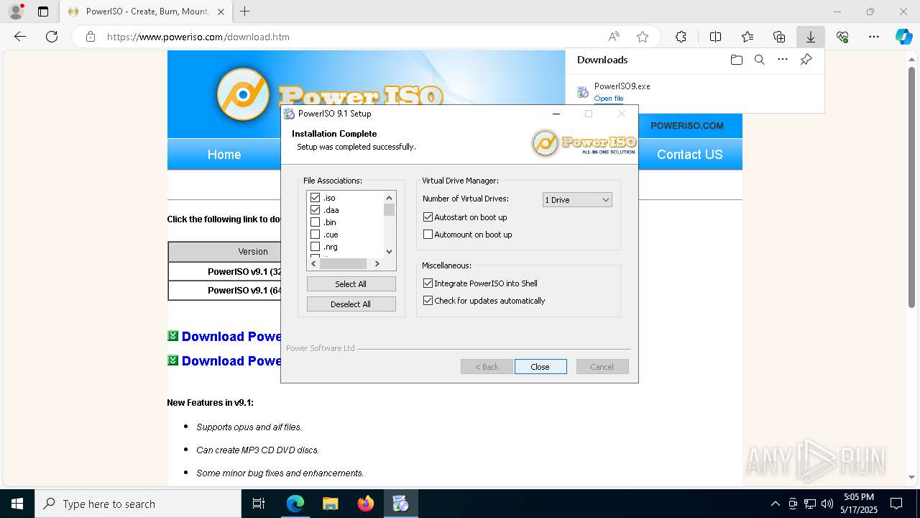
Task: Click POWERISO.COM link on webpage
Action: click(687, 126)
